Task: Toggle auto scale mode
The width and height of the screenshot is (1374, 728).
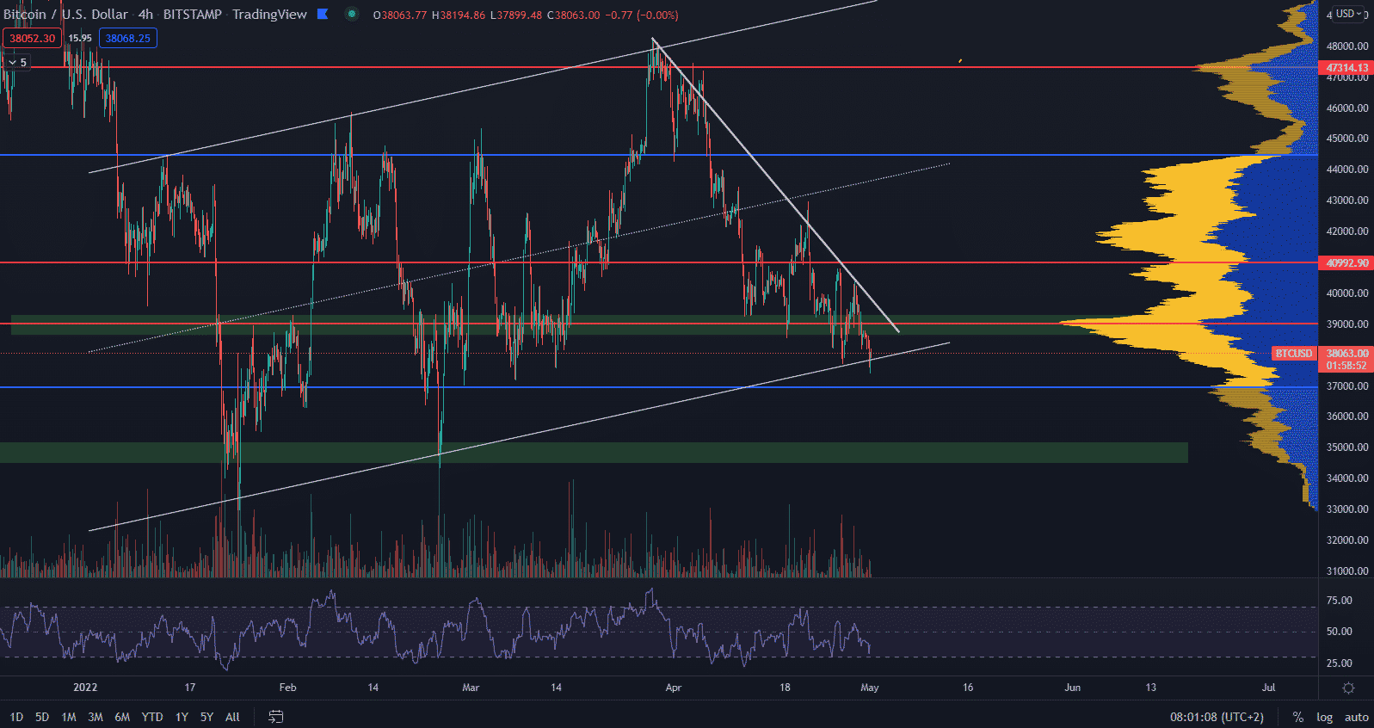Action: click(x=1356, y=717)
